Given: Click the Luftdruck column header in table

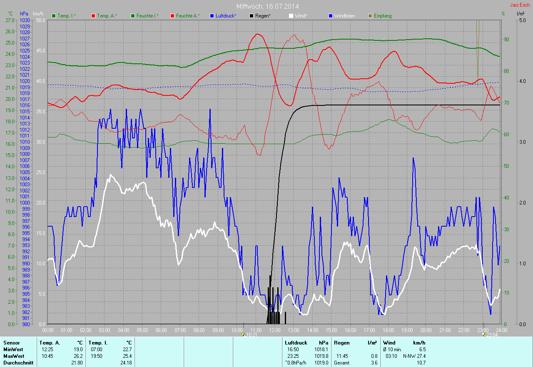Looking at the screenshot, I should tap(296, 342).
